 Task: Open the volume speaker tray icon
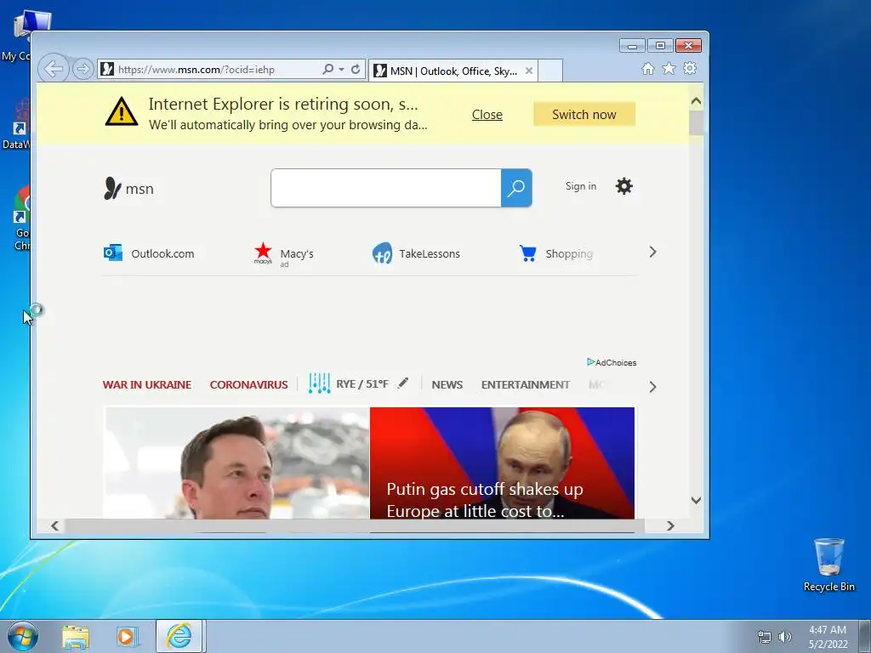tap(785, 636)
